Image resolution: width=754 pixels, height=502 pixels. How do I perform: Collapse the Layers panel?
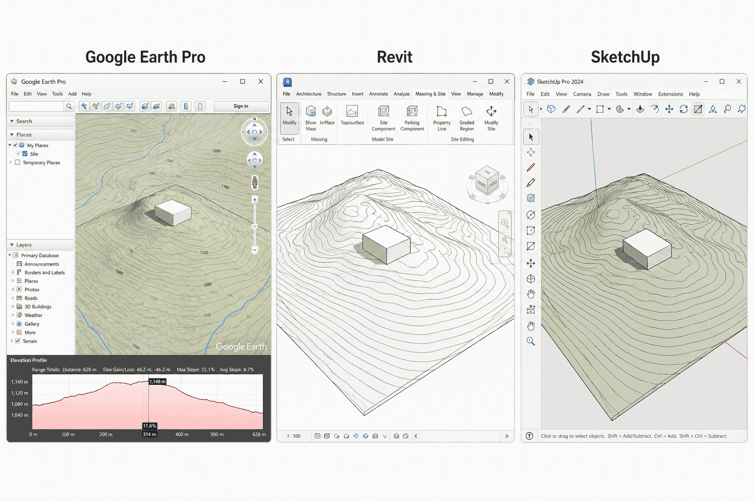click(x=12, y=245)
